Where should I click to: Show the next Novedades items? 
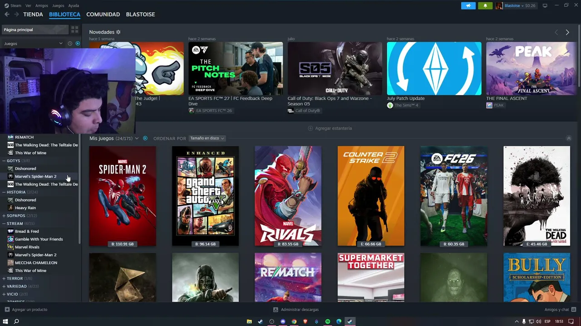[x=567, y=32]
